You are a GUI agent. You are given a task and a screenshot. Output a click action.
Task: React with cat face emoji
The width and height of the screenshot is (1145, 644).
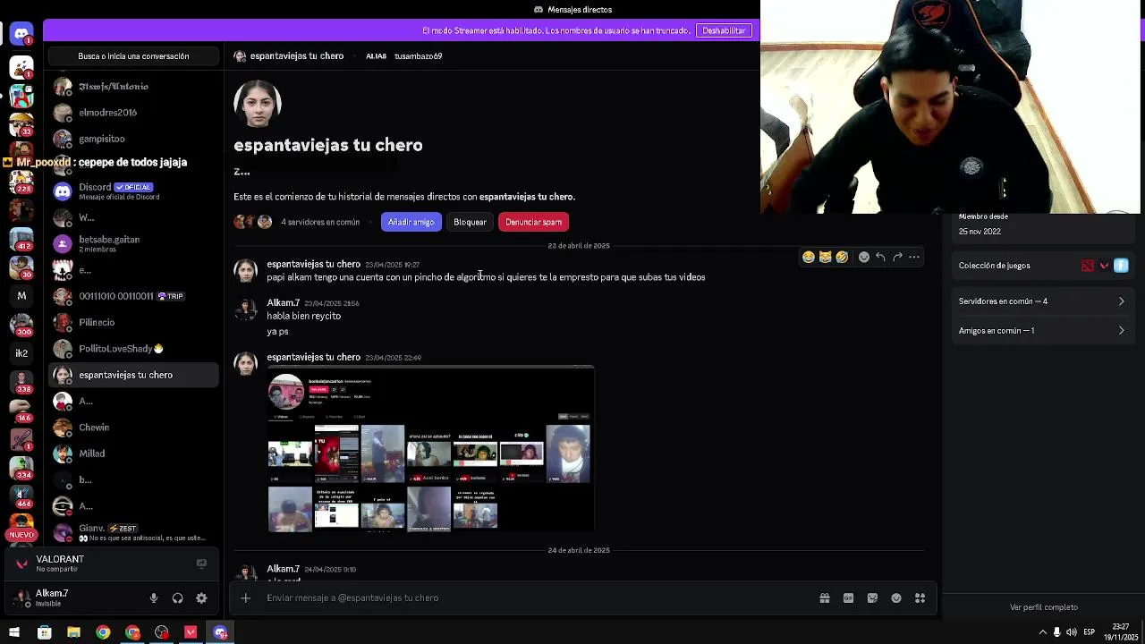[825, 257]
